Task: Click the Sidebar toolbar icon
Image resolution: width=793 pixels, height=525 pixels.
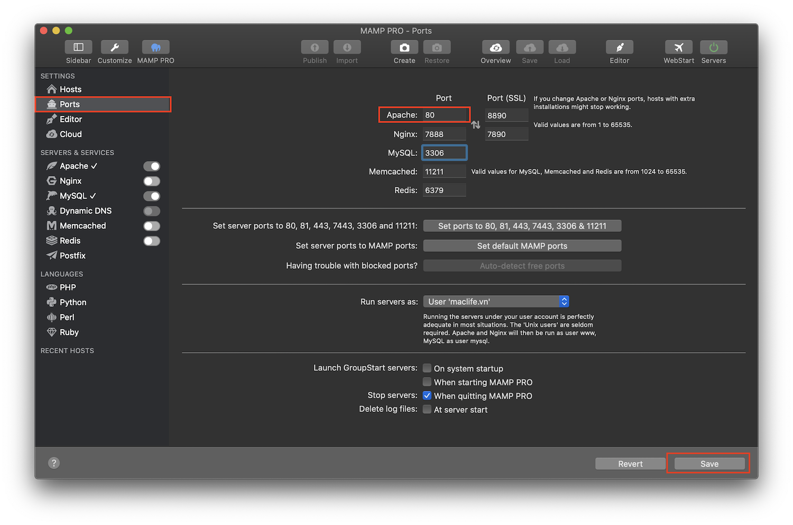Action: pos(78,48)
